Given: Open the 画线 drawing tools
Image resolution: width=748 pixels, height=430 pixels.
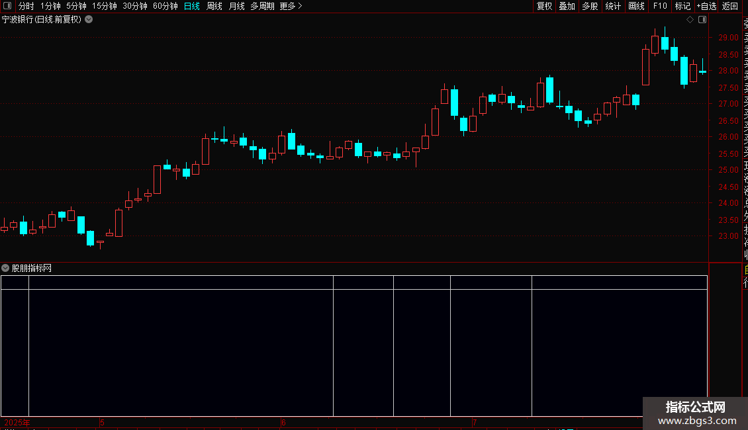Looking at the screenshot, I should (636, 6).
